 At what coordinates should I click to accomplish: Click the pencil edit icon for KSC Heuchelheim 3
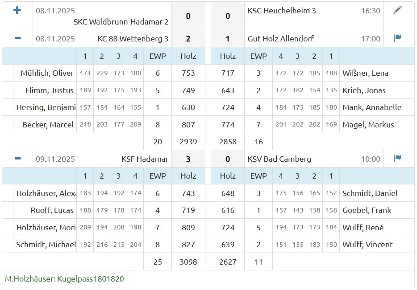point(397,10)
